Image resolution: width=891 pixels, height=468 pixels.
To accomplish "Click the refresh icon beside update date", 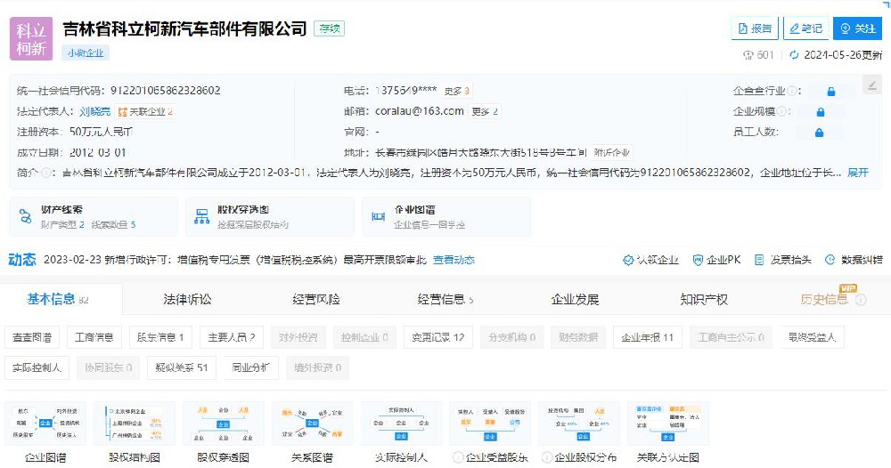I will pos(794,55).
